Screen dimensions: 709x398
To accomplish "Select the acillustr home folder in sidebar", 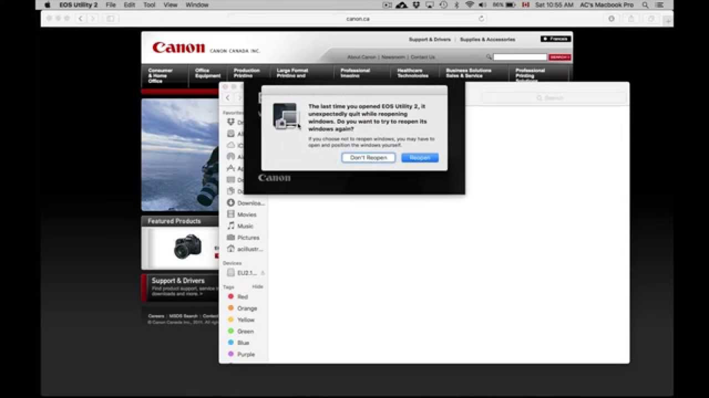I will coord(245,249).
